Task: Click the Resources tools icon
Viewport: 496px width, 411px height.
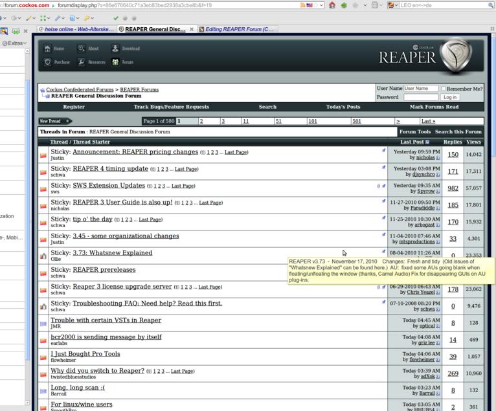Action: pyautogui.click(x=81, y=62)
